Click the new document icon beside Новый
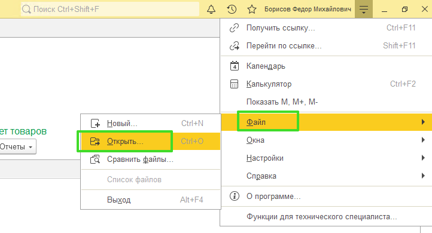 click(95, 123)
